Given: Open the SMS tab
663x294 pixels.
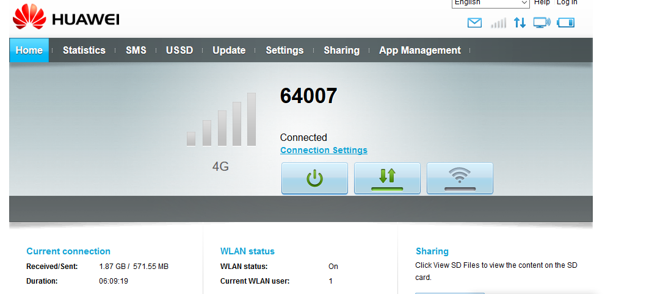Looking at the screenshot, I should pos(136,50).
